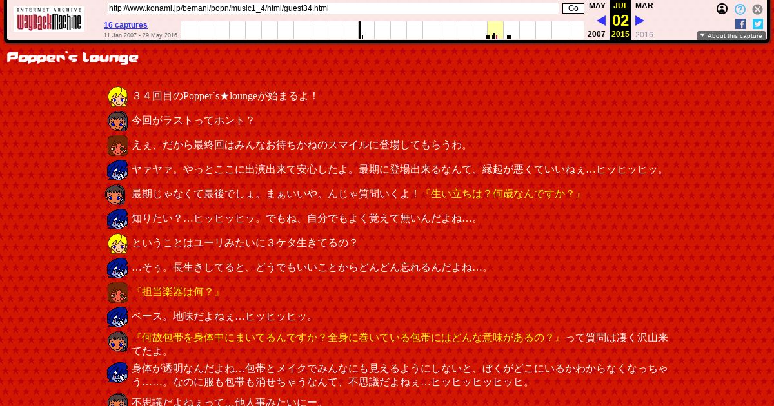Click the text '今回がラストってホント？'

(193, 121)
